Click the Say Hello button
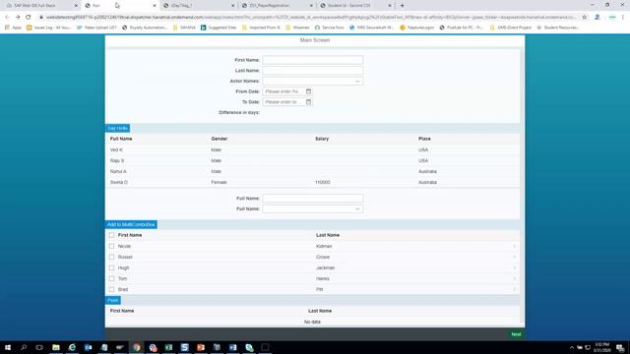Image resolution: width=630 pixels, height=354 pixels. pyautogui.click(x=117, y=128)
